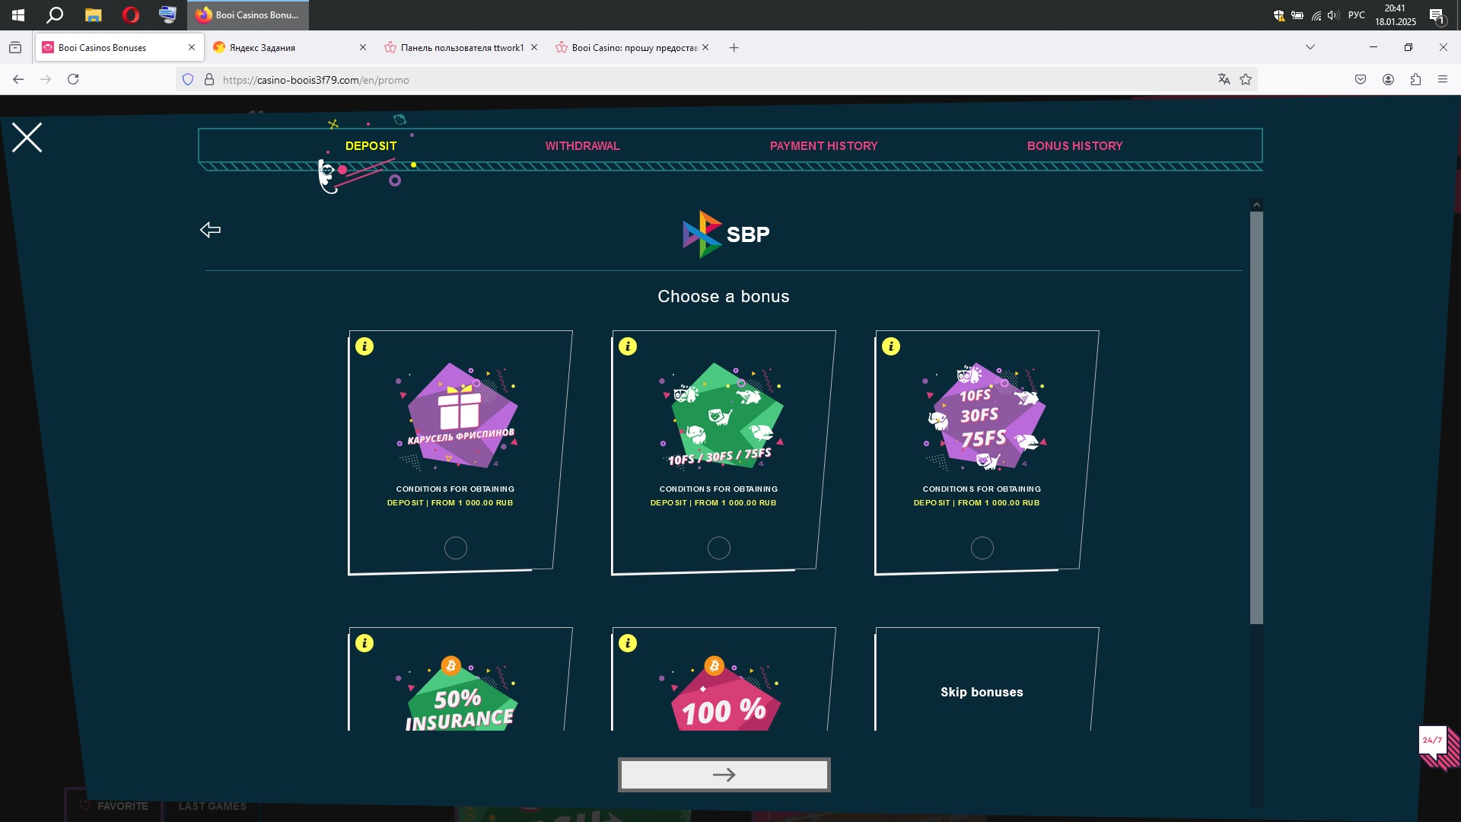1461x822 pixels.
Task: Open info for the purple 10FS 30FS 75FS bonus
Action: click(891, 346)
